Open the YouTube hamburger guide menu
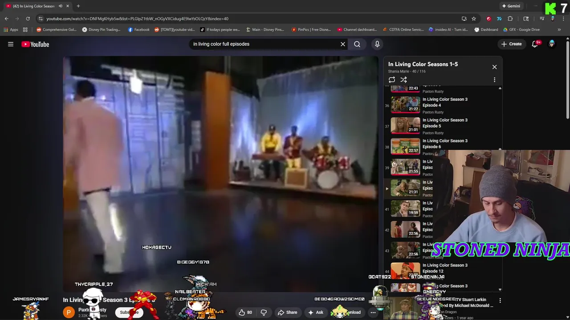 point(11,44)
